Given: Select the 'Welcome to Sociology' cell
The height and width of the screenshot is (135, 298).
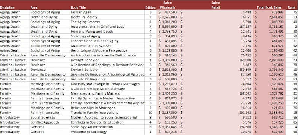Looking at the screenshot, I should [x=107, y=132].
